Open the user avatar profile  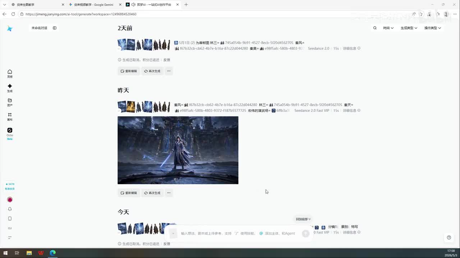click(x=10, y=200)
